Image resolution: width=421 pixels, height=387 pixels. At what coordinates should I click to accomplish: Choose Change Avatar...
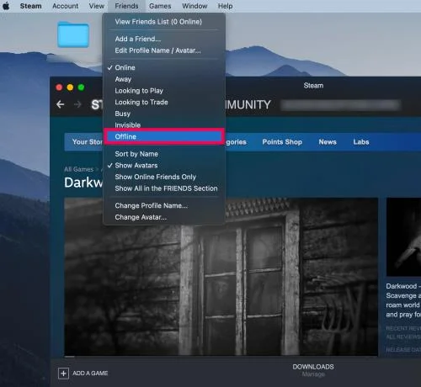pos(164,217)
